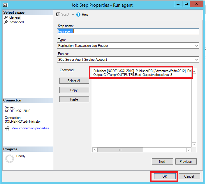206x184 pixels.
Task: Open the Script dropdown arrow
Action: click(73, 15)
